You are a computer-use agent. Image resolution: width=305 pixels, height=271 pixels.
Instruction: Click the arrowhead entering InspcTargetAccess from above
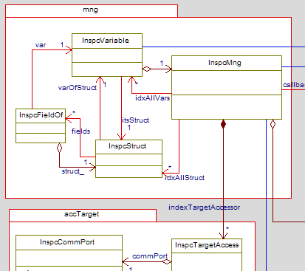click(223, 236)
